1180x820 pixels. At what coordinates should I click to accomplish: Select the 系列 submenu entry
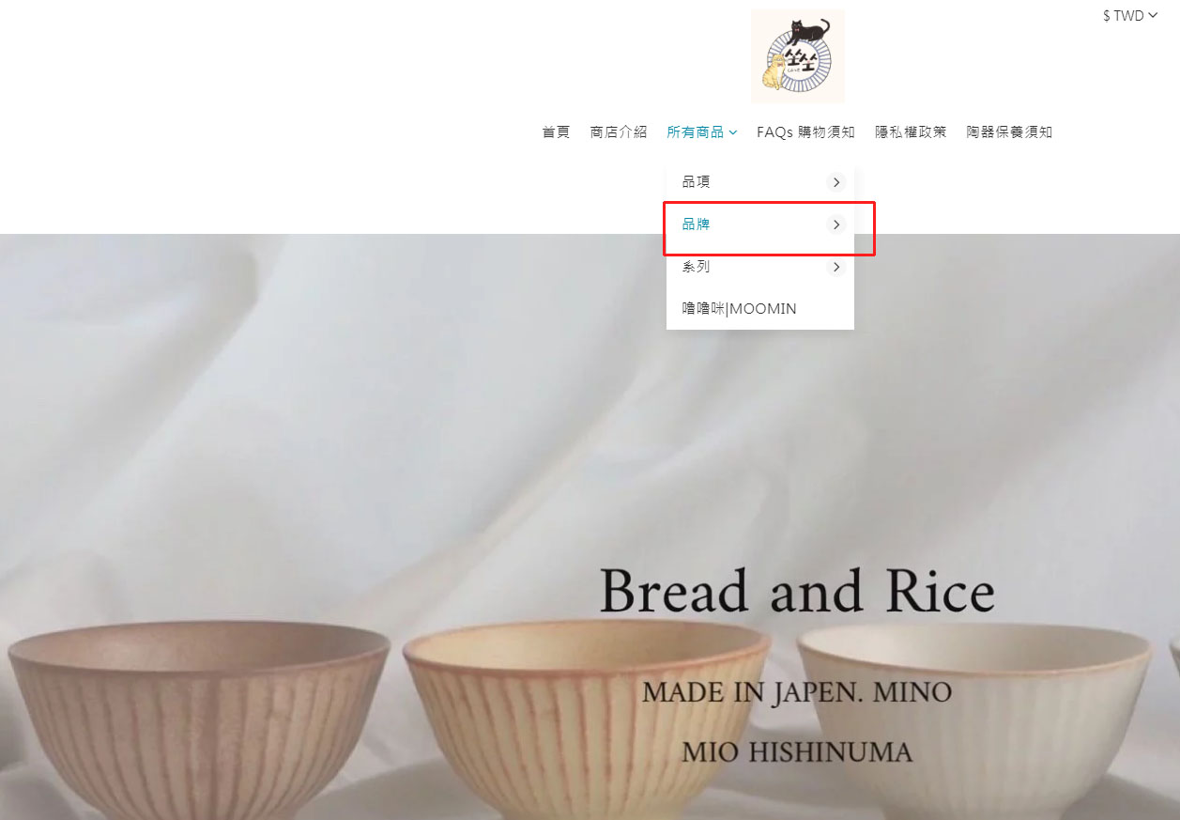click(760, 268)
